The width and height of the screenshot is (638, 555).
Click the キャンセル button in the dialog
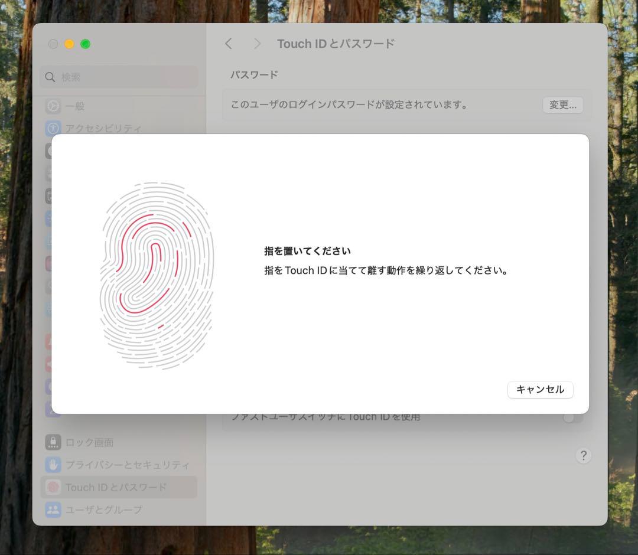click(x=540, y=390)
